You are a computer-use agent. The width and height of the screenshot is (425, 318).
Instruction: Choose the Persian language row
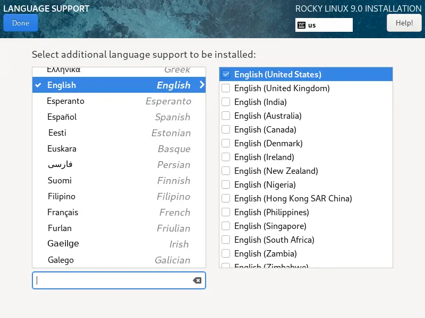click(x=118, y=164)
